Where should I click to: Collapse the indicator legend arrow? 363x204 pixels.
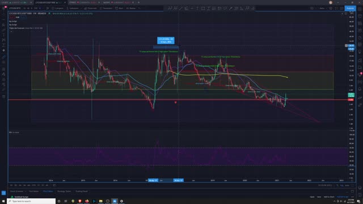click(x=11, y=31)
